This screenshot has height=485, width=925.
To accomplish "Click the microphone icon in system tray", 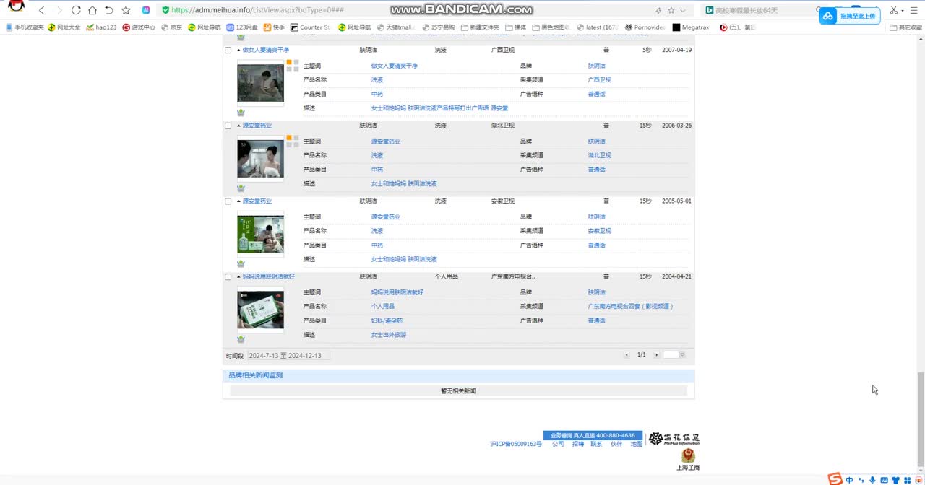I will (873, 480).
